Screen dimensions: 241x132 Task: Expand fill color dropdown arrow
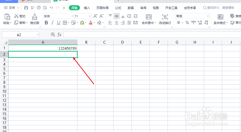pos(86,23)
